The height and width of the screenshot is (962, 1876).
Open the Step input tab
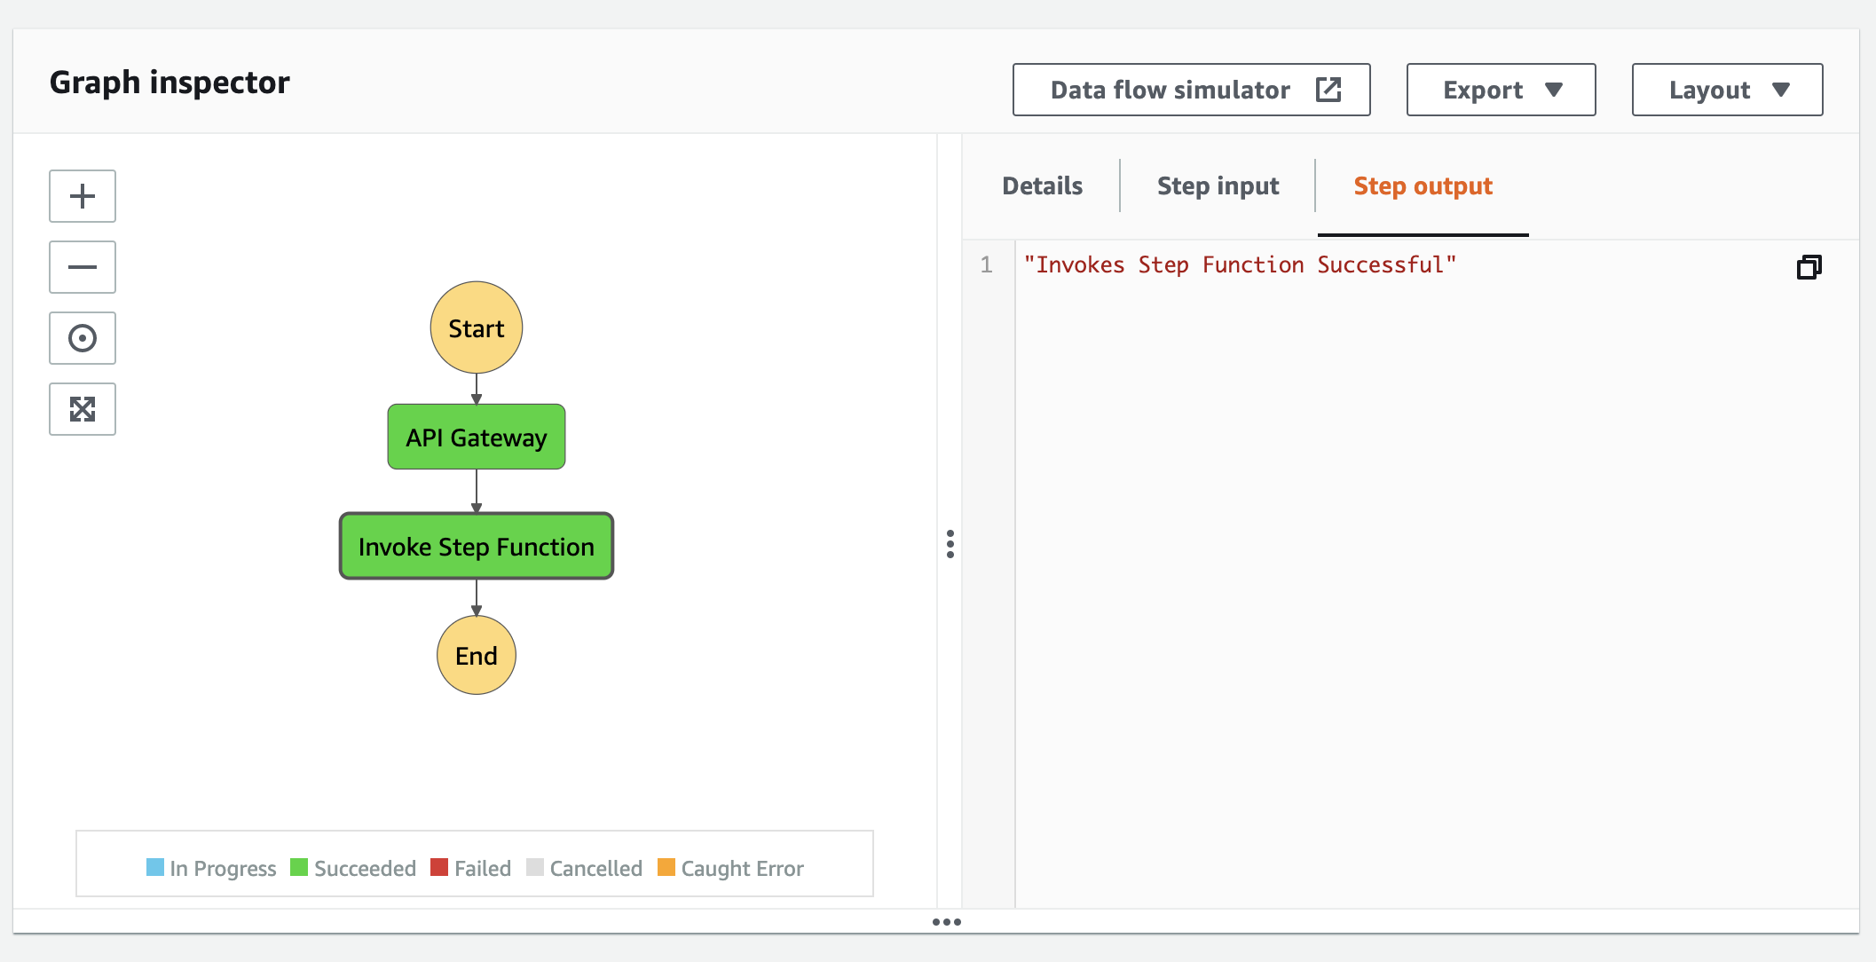1217,185
